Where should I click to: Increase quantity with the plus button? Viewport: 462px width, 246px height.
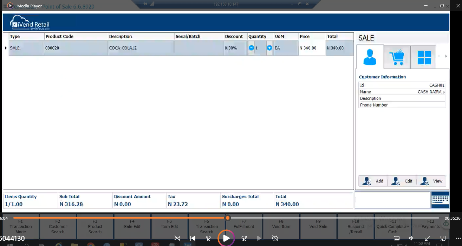coord(269,48)
